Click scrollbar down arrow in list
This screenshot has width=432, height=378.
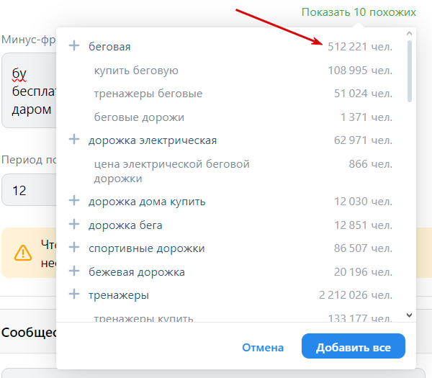(x=410, y=315)
